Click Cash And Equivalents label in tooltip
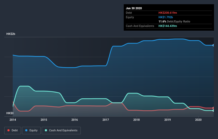 [x=140, y=26]
